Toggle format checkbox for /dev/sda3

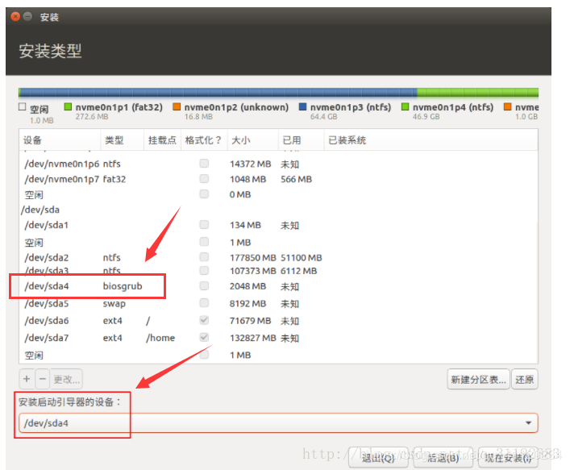click(x=204, y=270)
